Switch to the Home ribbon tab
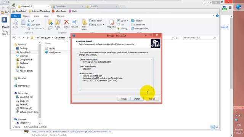Screen dimensions: 244x137 coord(26,16)
